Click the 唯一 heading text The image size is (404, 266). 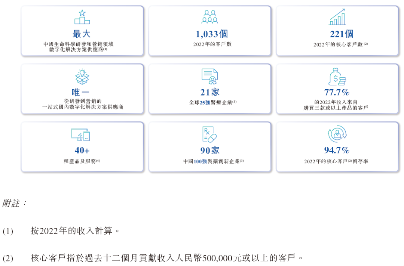pyautogui.click(x=81, y=92)
